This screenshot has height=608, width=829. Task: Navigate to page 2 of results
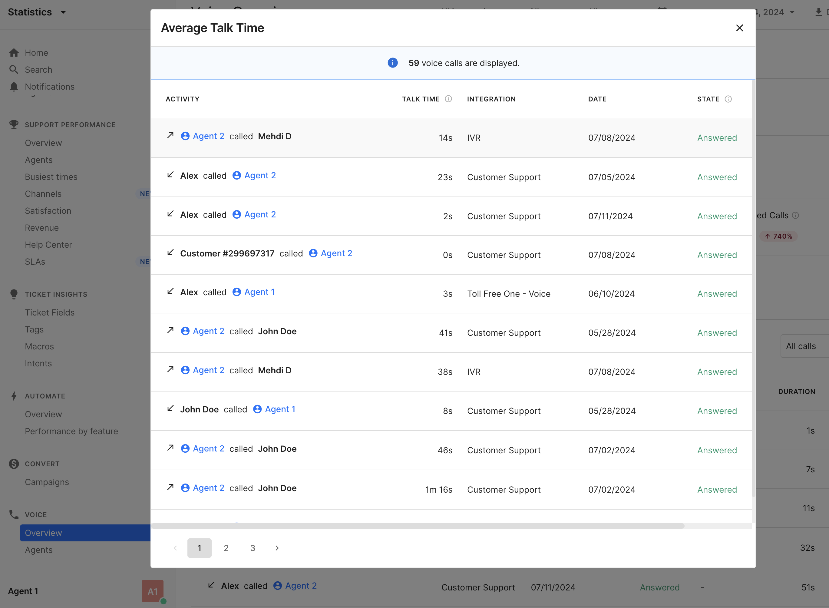(x=226, y=547)
